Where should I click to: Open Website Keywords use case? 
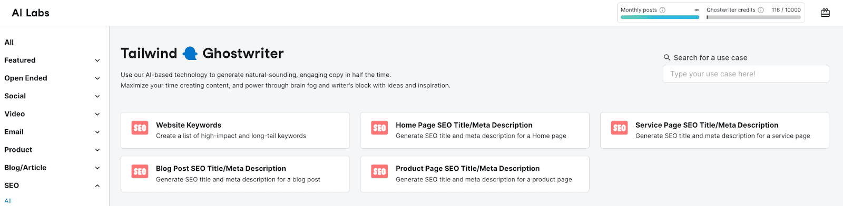pos(235,130)
